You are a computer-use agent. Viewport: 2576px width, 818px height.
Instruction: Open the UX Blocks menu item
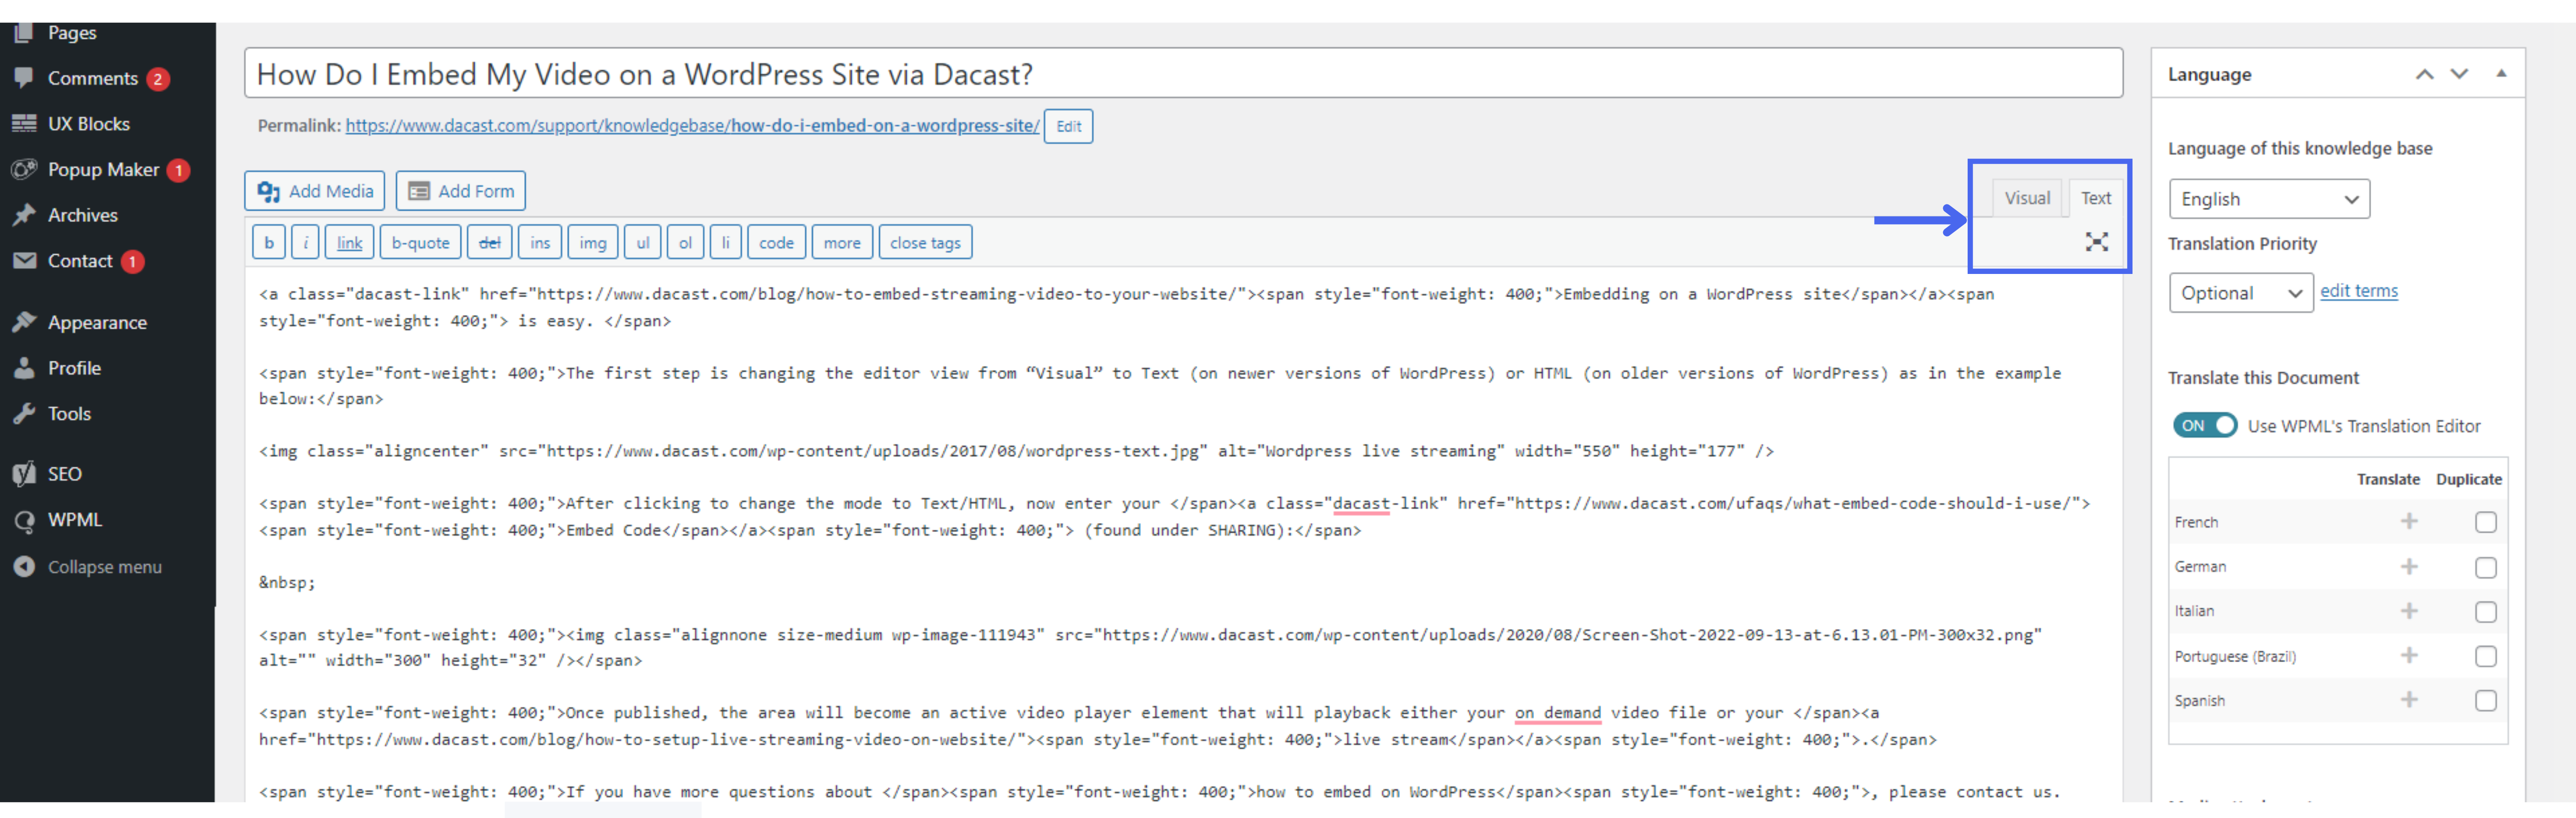click(88, 124)
